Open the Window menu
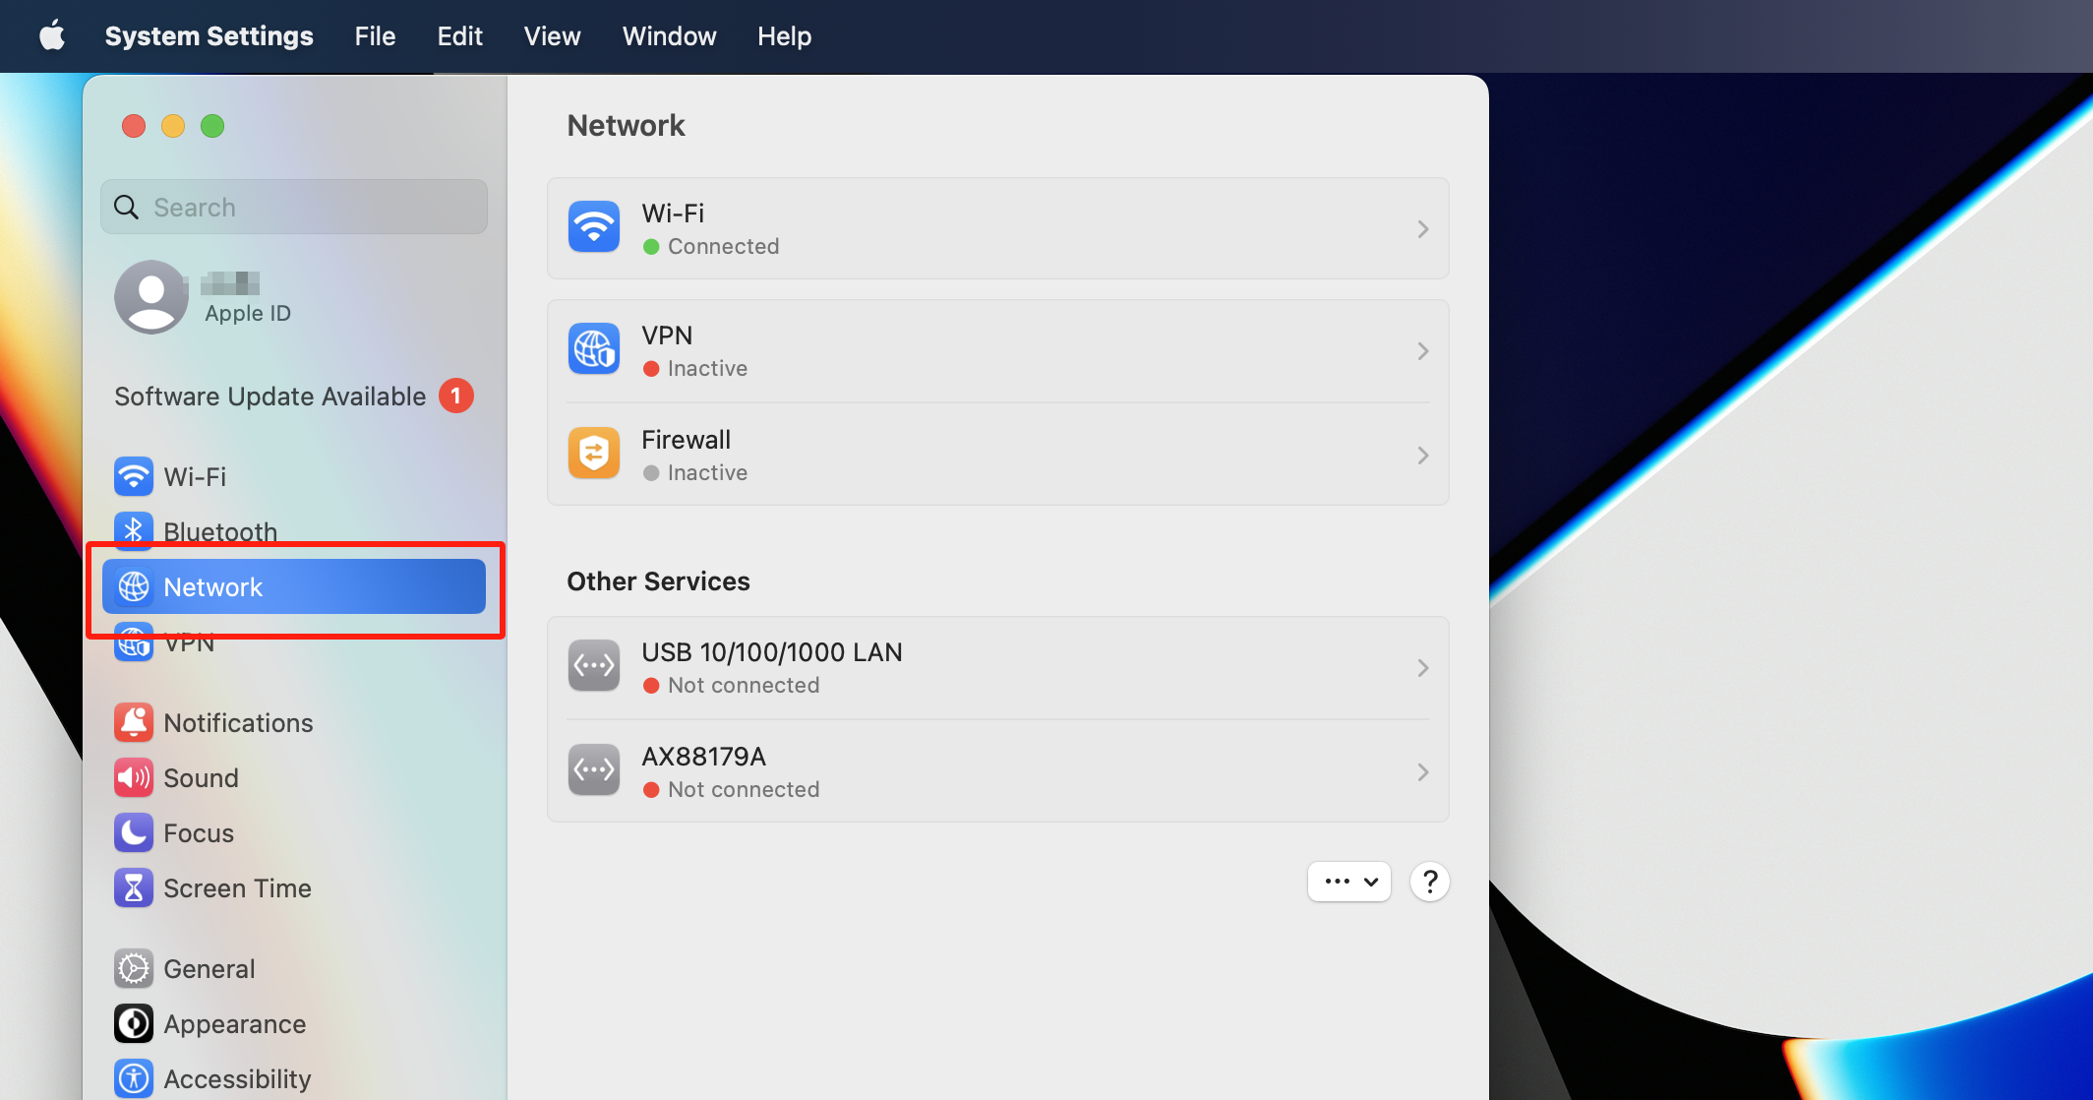 [x=670, y=36]
